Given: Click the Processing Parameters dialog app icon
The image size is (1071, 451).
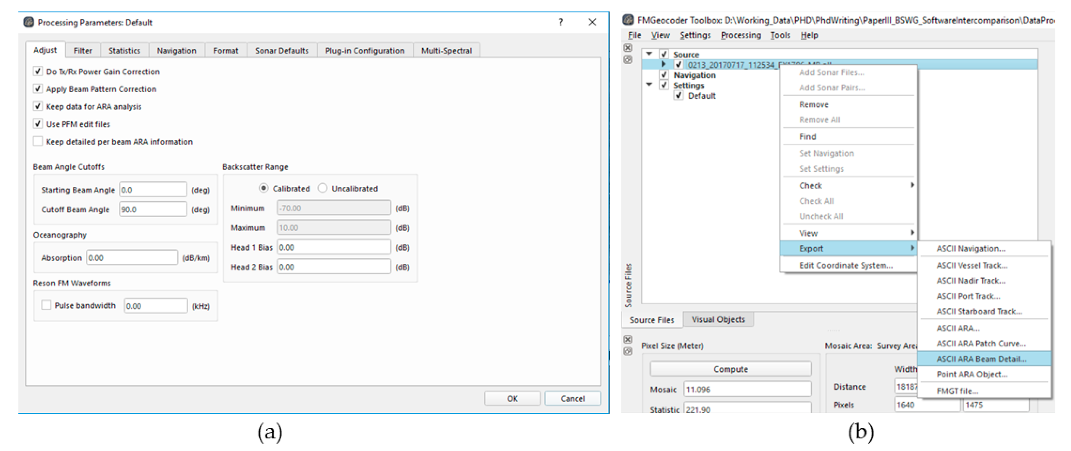Looking at the screenshot, I should [28, 22].
